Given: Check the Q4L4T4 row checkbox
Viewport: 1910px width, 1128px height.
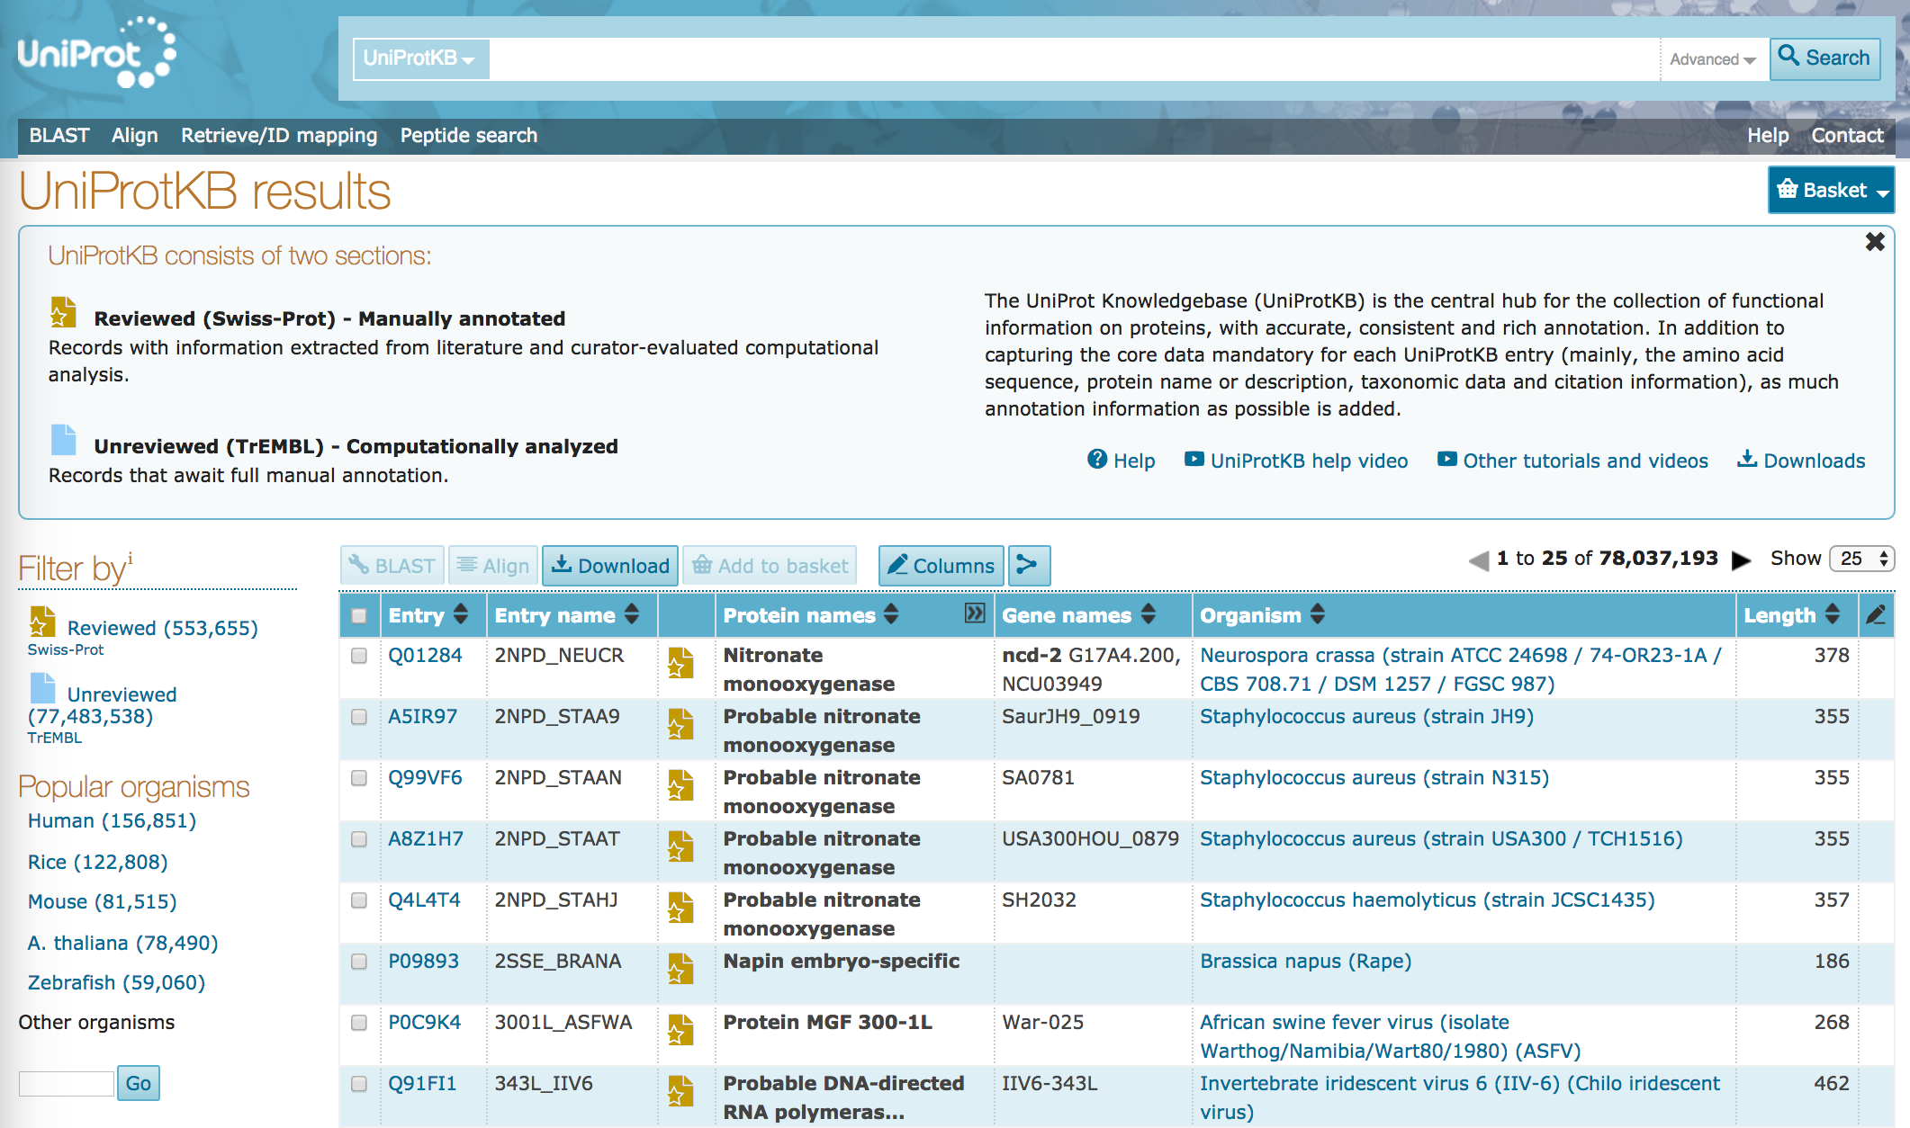Looking at the screenshot, I should [x=359, y=900].
